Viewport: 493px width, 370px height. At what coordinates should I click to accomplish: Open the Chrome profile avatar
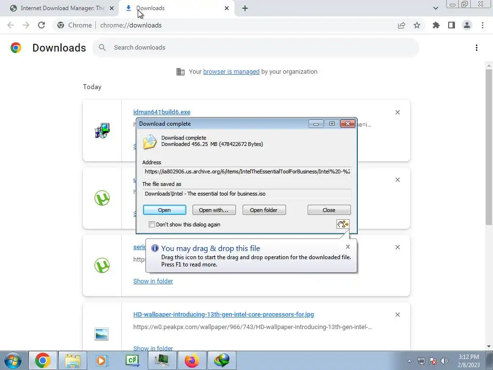(467, 25)
